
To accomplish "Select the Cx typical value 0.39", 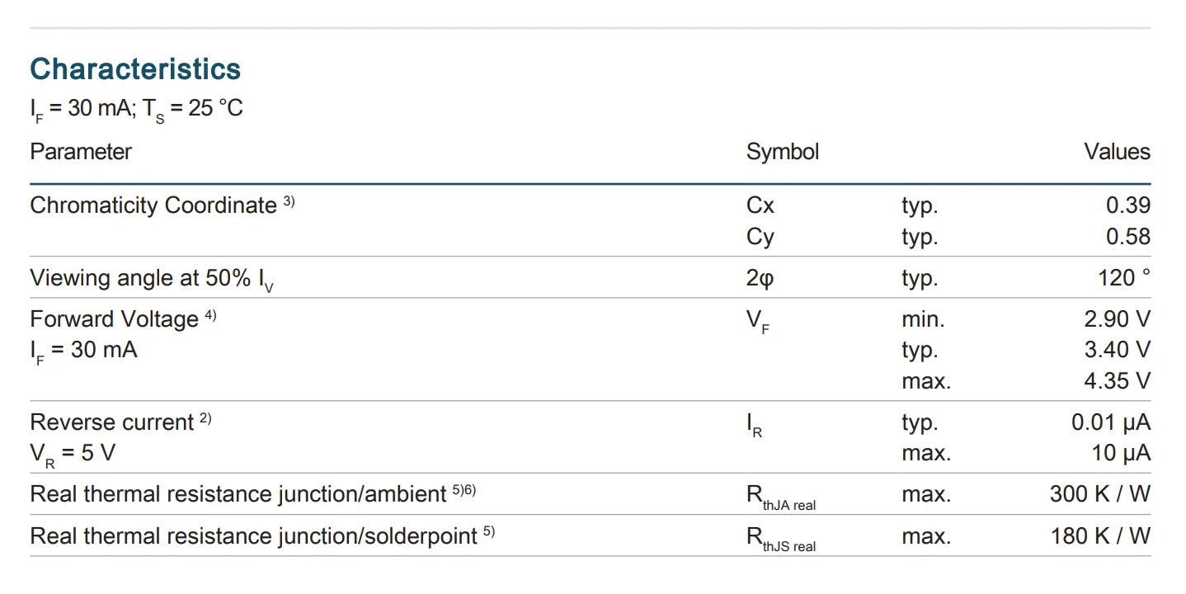I will [x=1127, y=205].
